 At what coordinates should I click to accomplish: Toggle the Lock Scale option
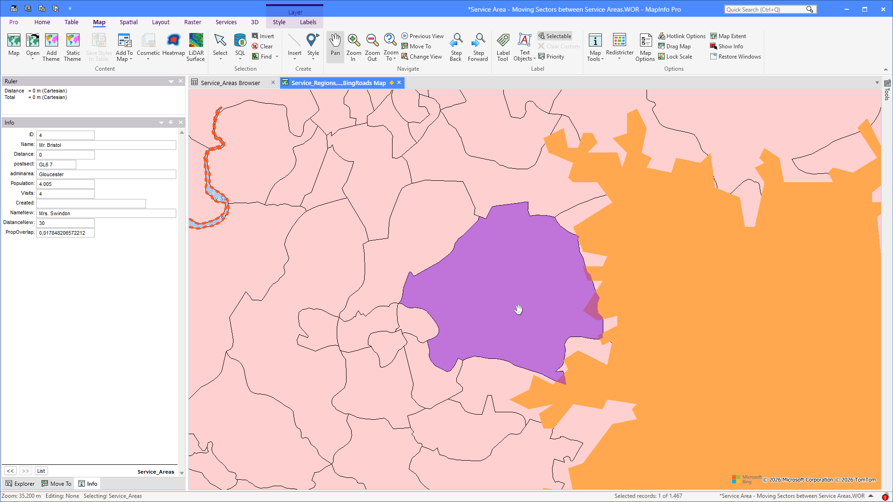pyautogui.click(x=675, y=57)
